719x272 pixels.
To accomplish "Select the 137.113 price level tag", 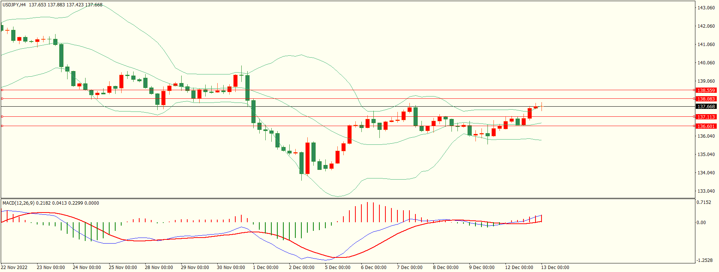I will pos(705,117).
